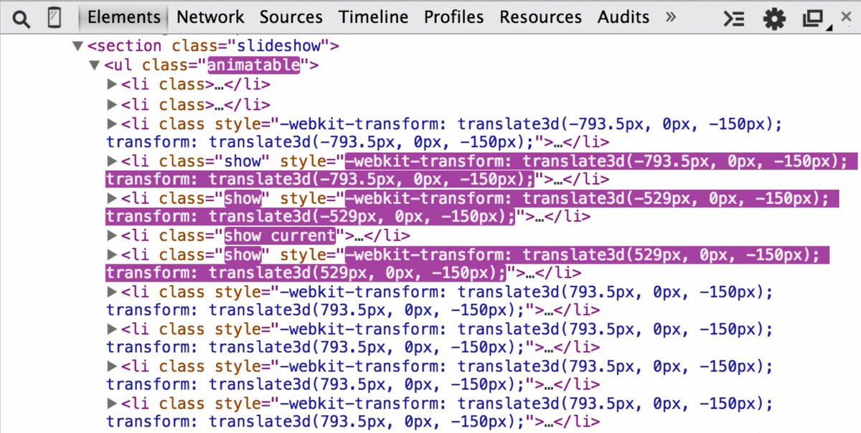Collapse the section slideshow node

click(77, 46)
